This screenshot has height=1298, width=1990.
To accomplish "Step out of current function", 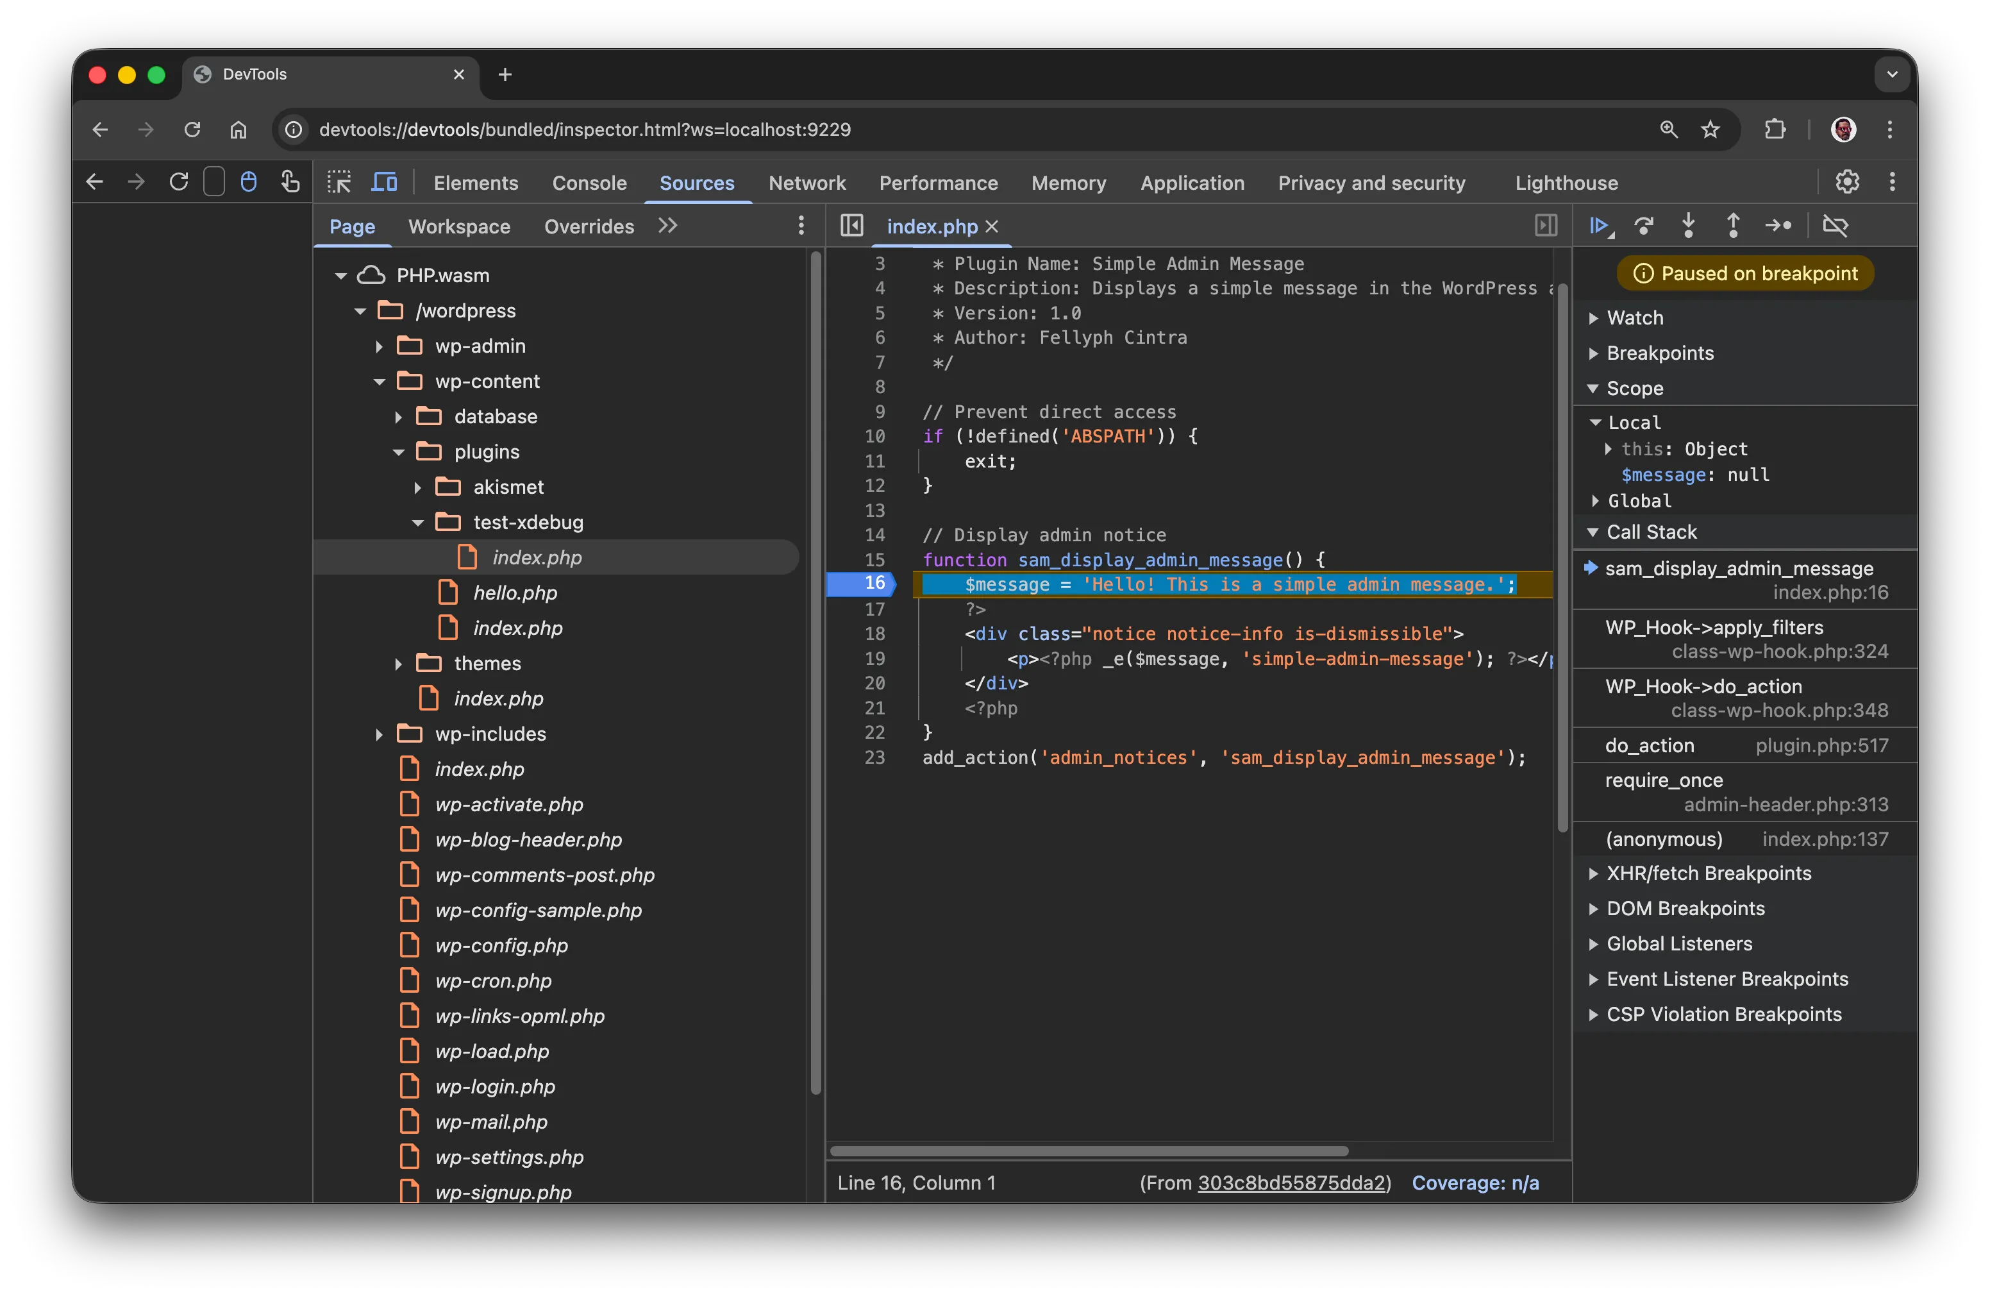I will [x=1732, y=226].
